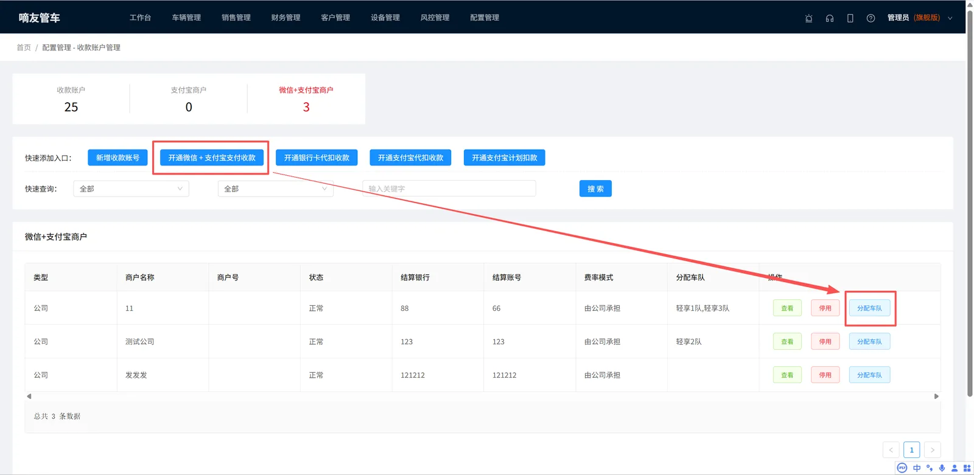Viewport: 974px width, 475px height.
Task: Go to the next page arrow
Action: 932,450
